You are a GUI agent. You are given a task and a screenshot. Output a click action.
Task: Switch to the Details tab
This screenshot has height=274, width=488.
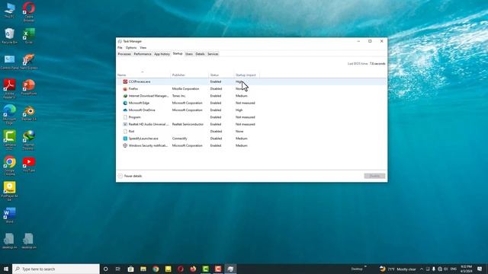(200, 54)
